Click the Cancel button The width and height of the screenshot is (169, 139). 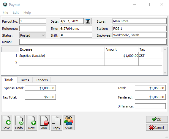157,128
